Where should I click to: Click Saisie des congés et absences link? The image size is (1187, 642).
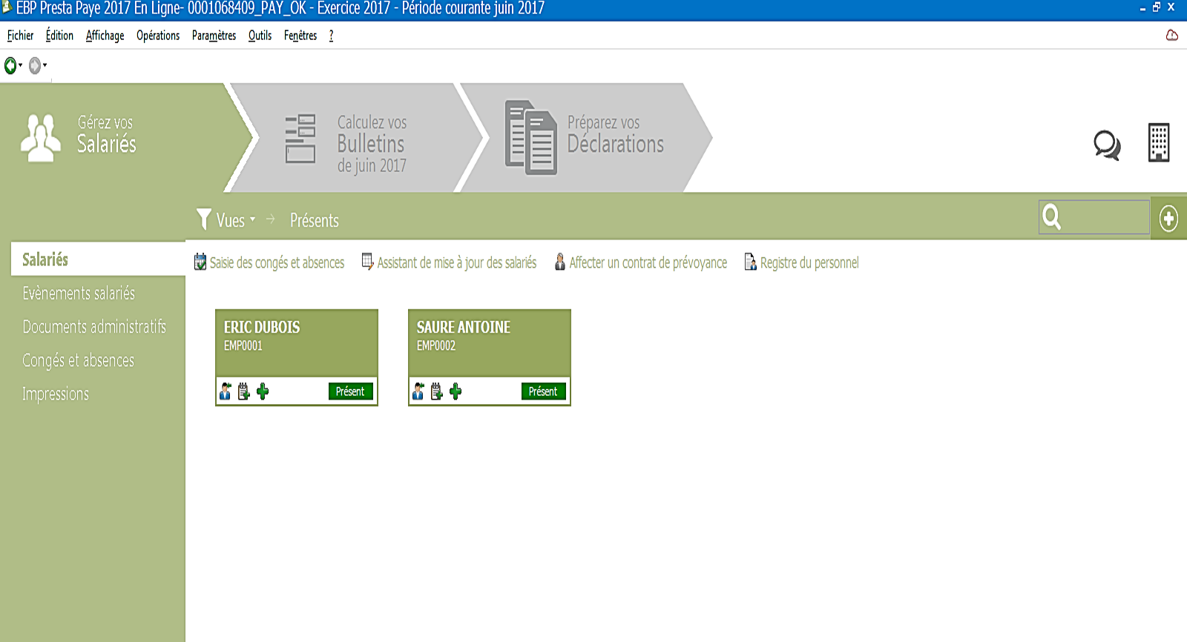(x=277, y=262)
